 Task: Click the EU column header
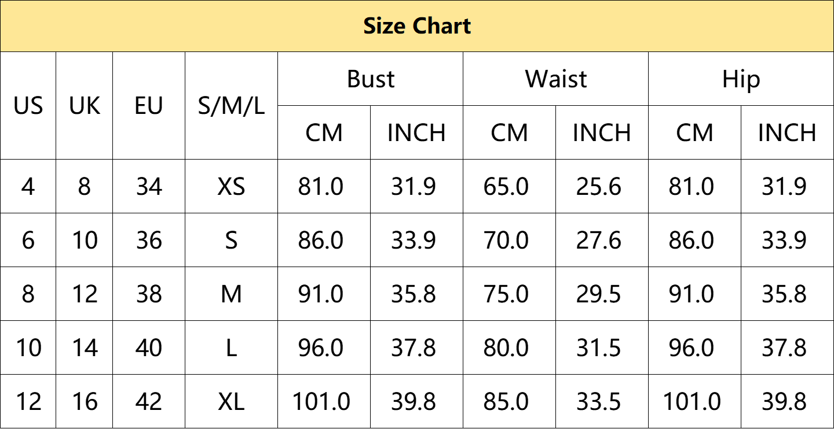pos(149,106)
